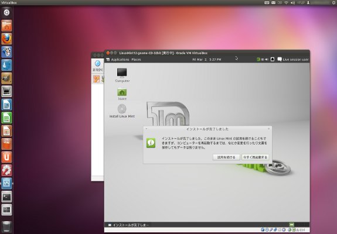Click the info icon in the install dialog

(x=151, y=143)
